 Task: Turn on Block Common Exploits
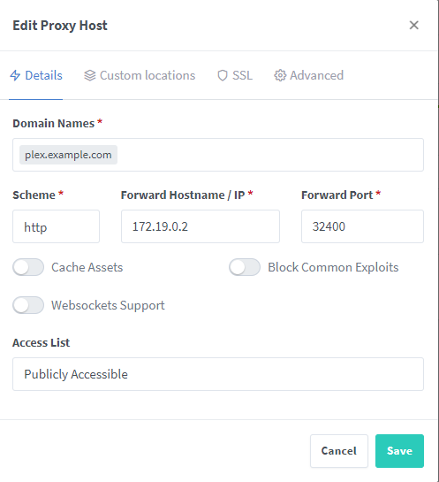point(245,267)
